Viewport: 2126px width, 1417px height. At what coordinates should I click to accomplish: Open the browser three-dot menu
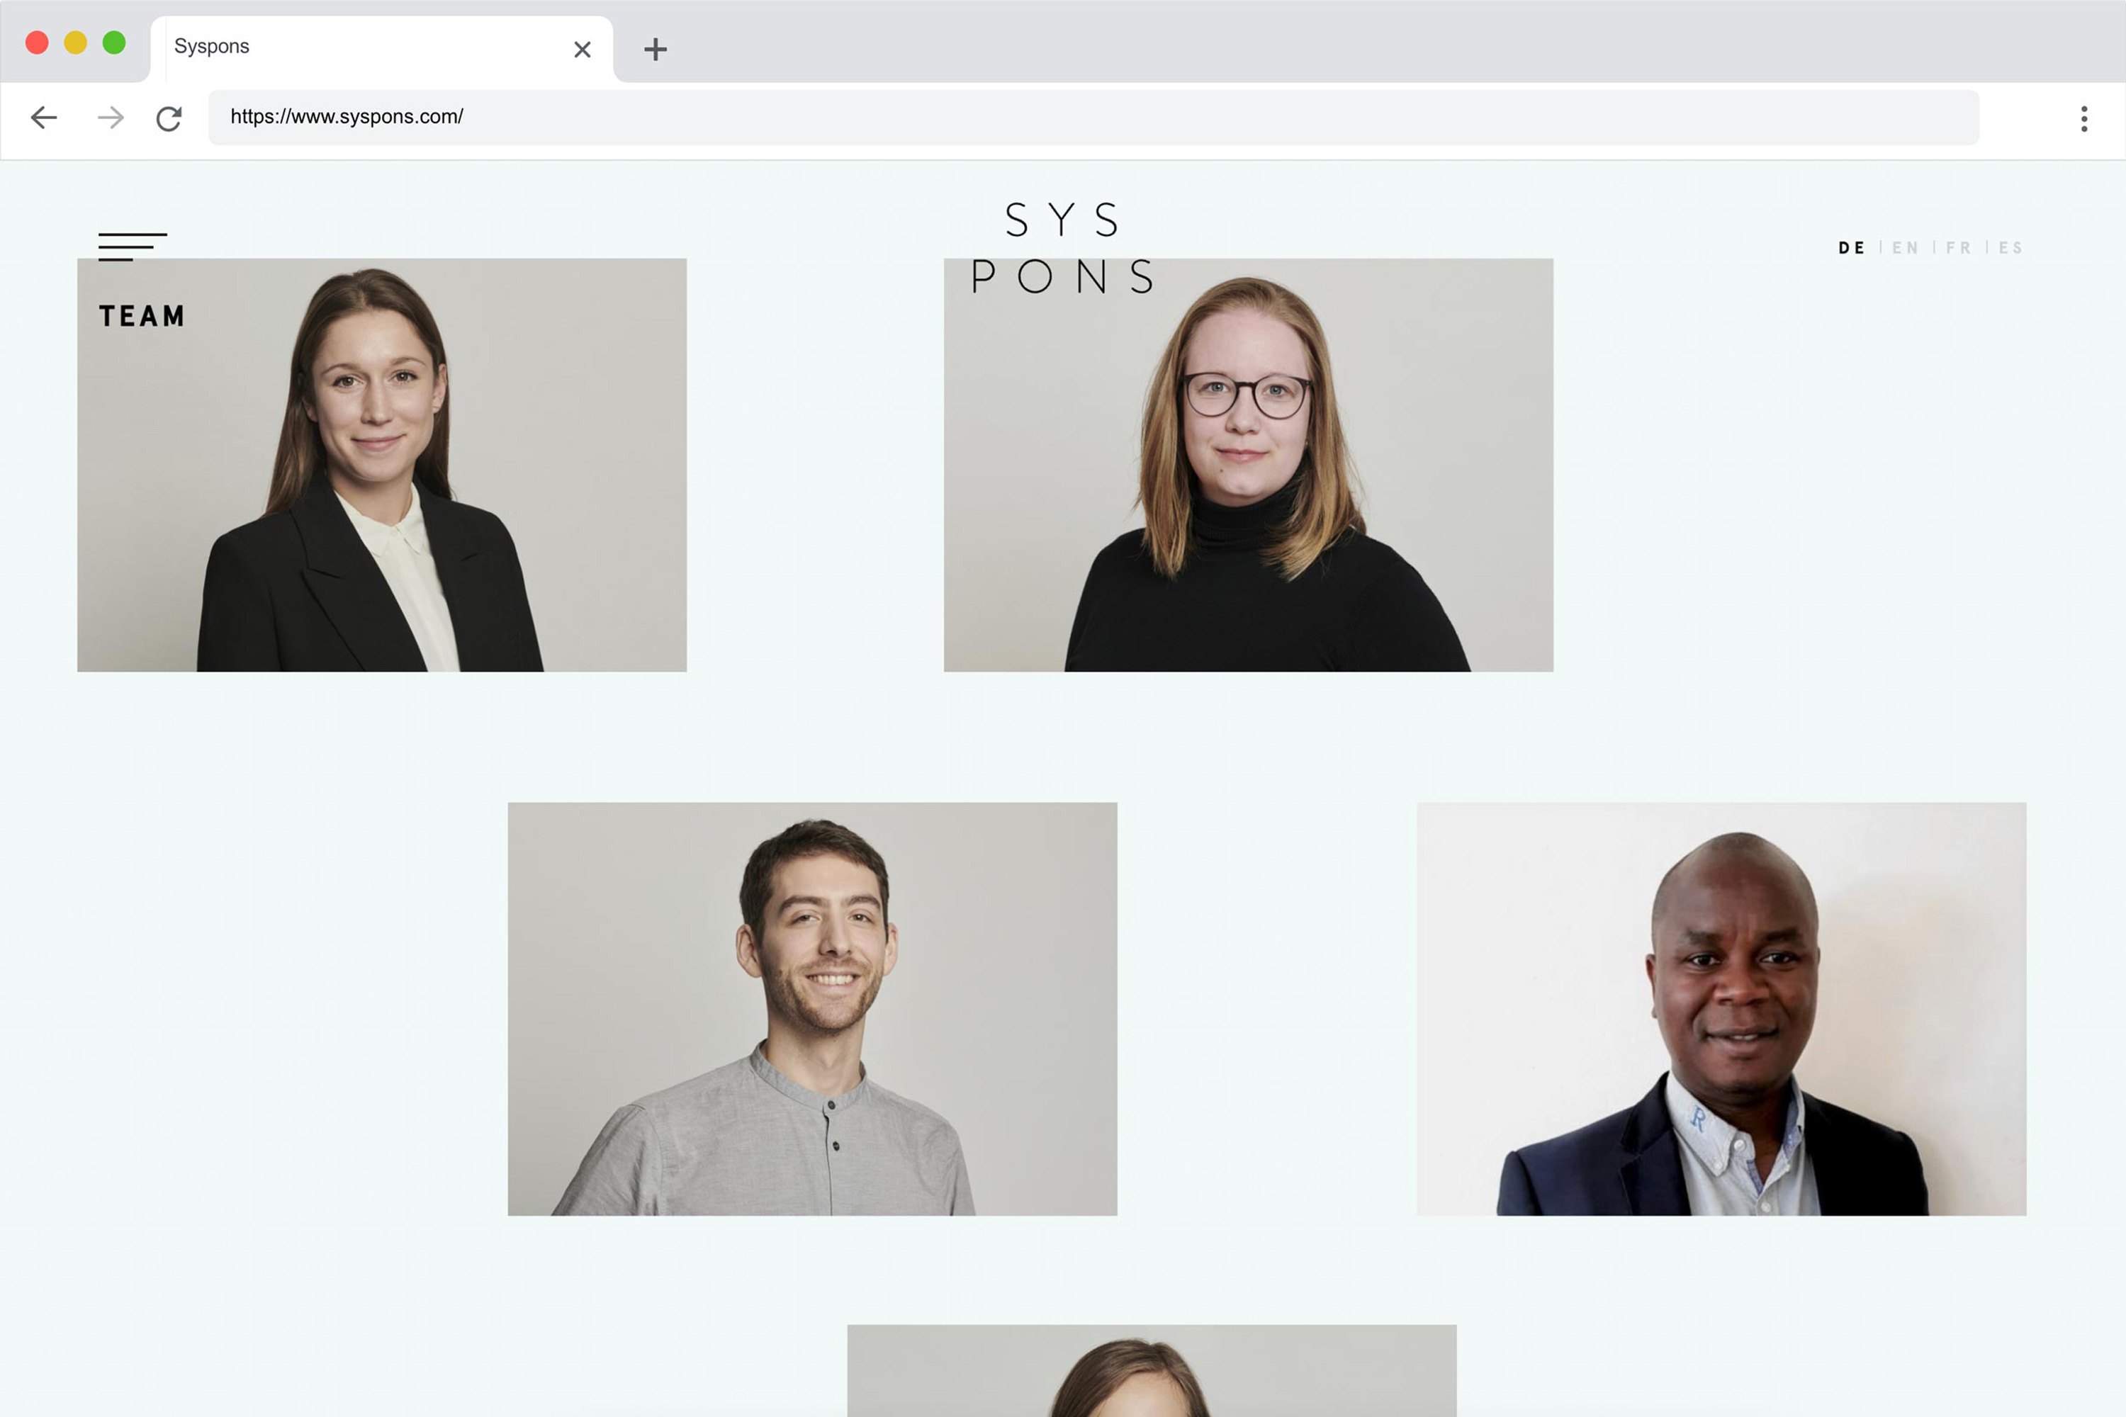point(2083,118)
